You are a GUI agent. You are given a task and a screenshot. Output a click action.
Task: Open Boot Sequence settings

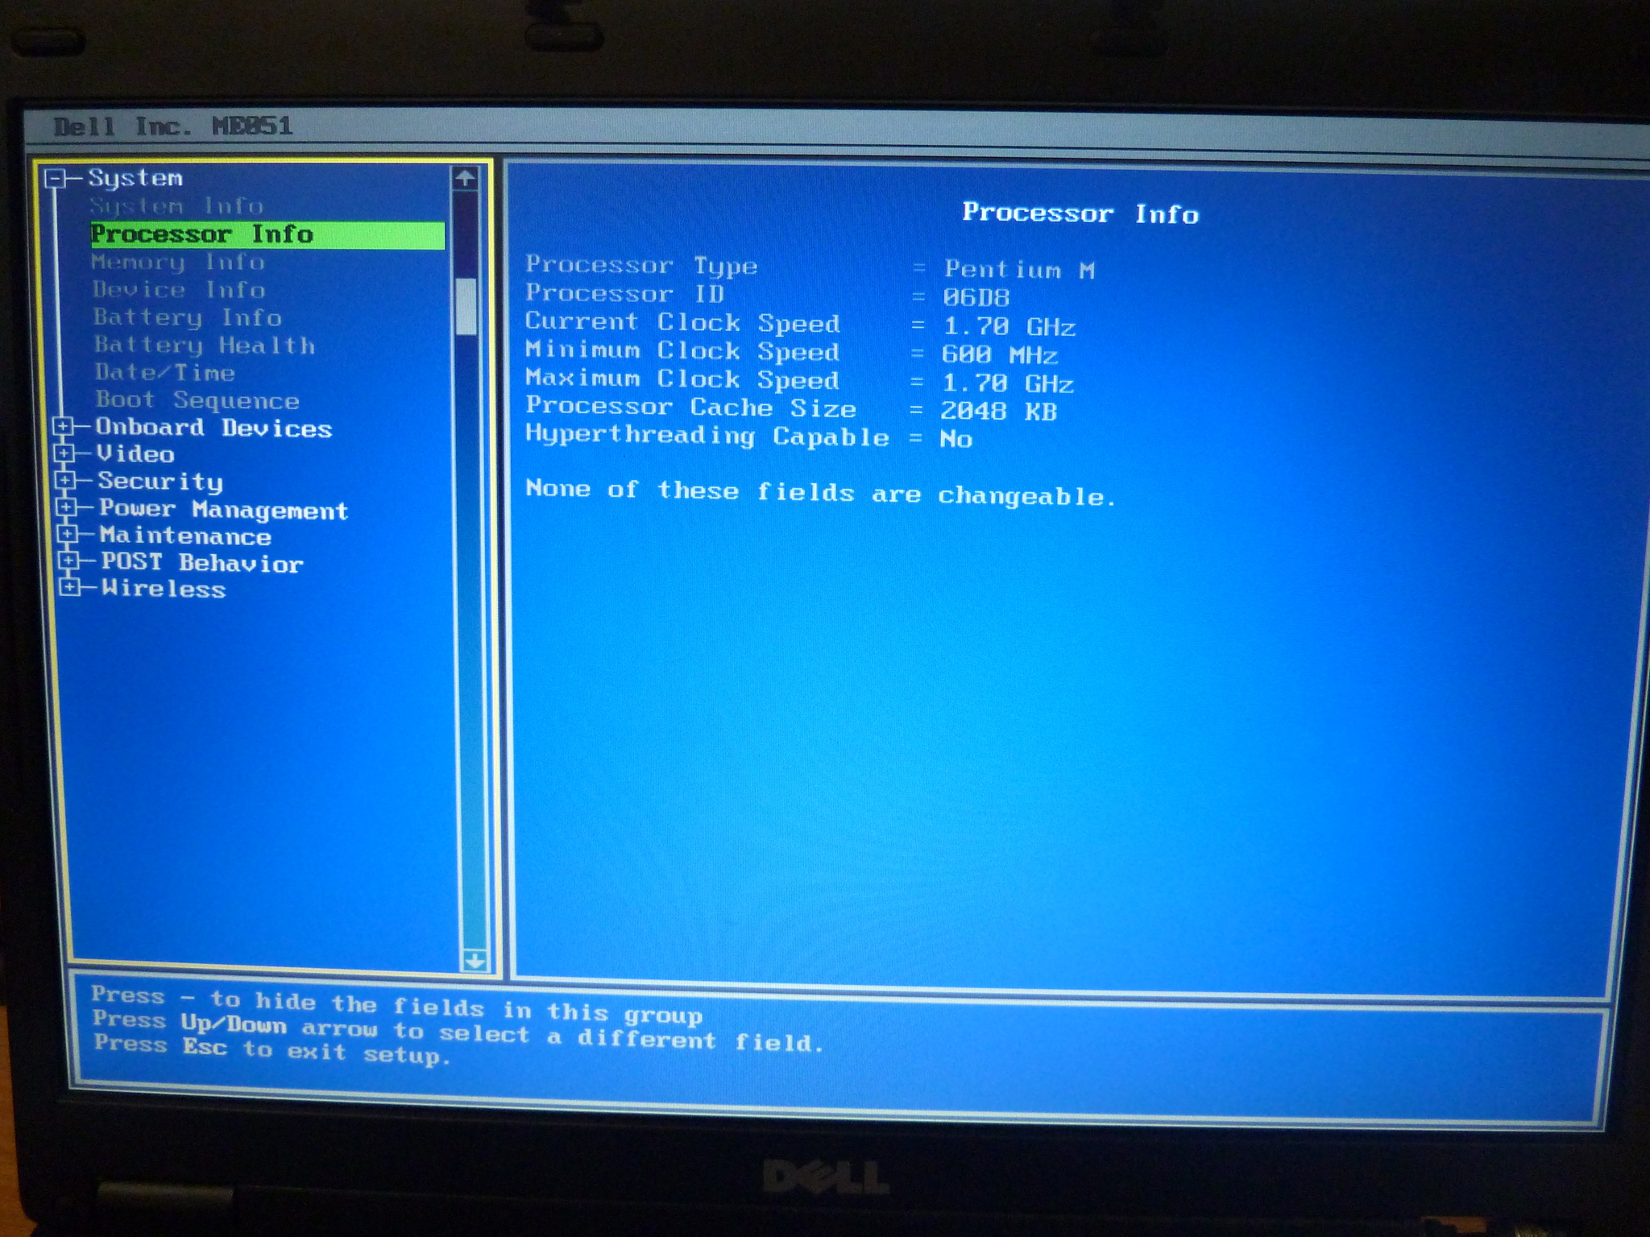pos(197,400)
